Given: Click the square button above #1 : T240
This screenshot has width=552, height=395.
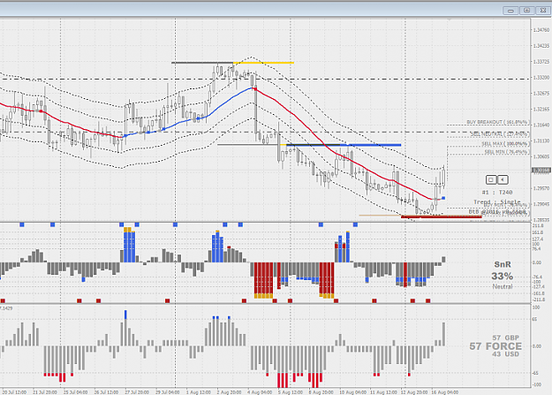Looking at the screenshot, I should pyautogui.click(x=491, y=179).
